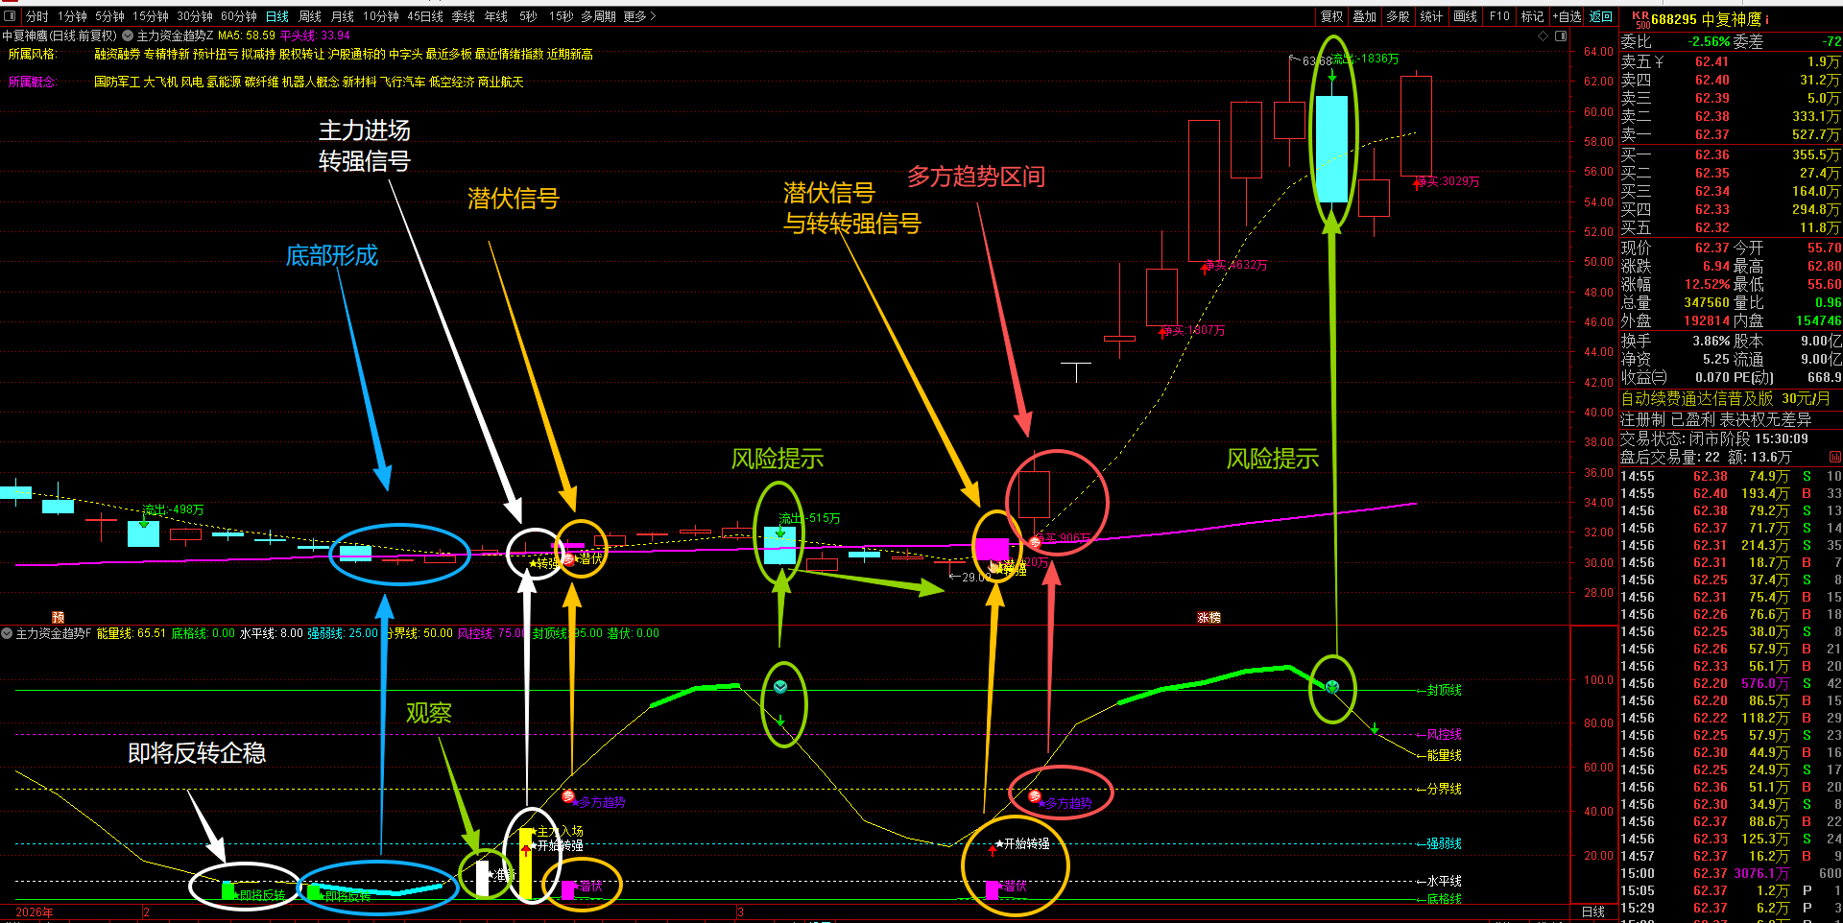Switch to 5分钟 period
This screenshot has height=923, width=1843.
109,16
